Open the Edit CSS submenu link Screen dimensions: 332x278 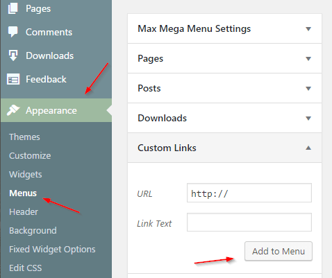point(26,268)
